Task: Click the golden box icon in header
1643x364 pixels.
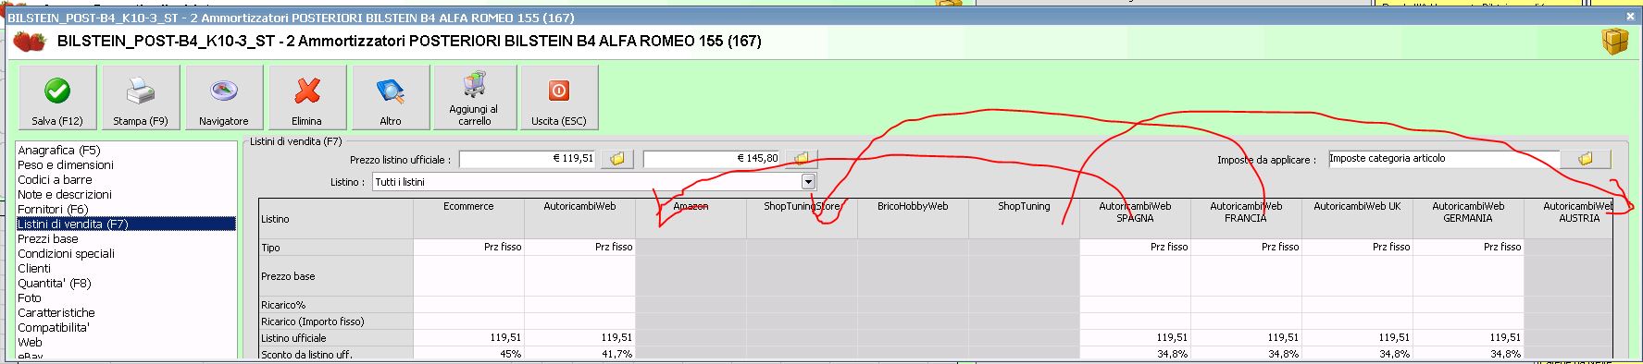Action: [1615, 42]
